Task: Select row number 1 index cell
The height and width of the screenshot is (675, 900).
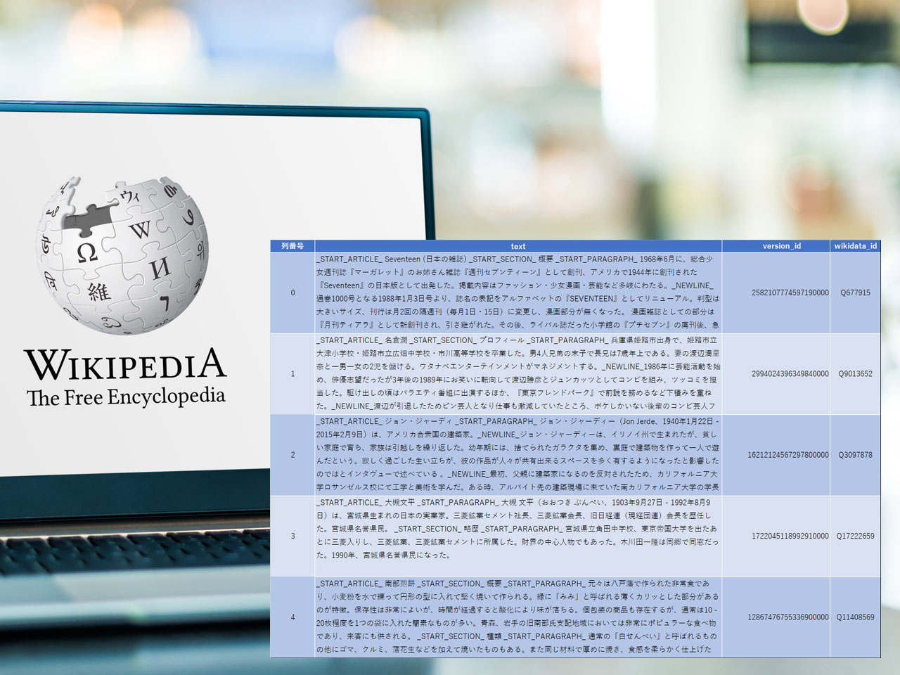Action: (x=292, y=374)
